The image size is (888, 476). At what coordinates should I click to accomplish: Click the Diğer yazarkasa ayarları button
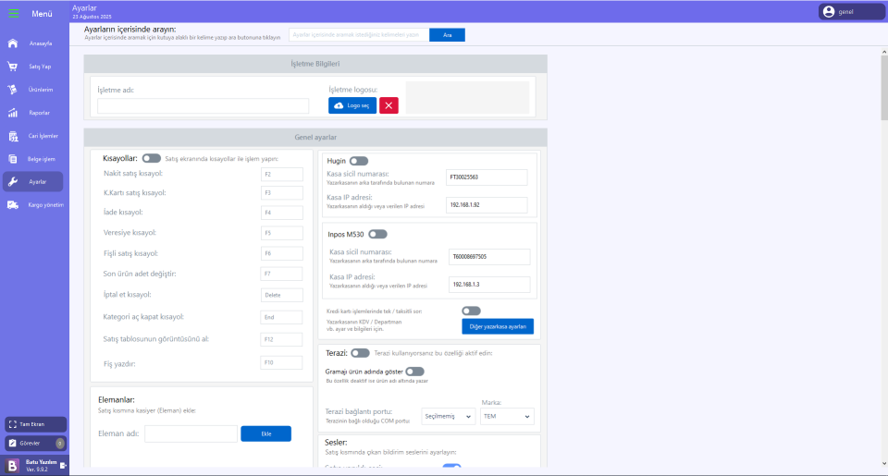pyautogui.click(x=498, y=326)
